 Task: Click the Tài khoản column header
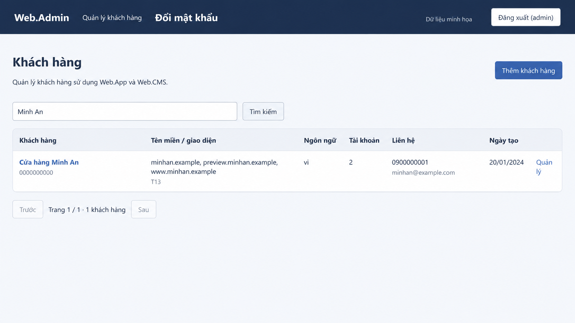point(364,140)
